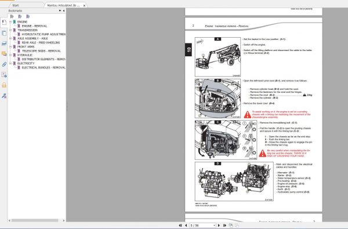The width and height of the screenshot is (348, 229).
Task: Open the Comments sidebar icon
Action: tap(4, 54)
